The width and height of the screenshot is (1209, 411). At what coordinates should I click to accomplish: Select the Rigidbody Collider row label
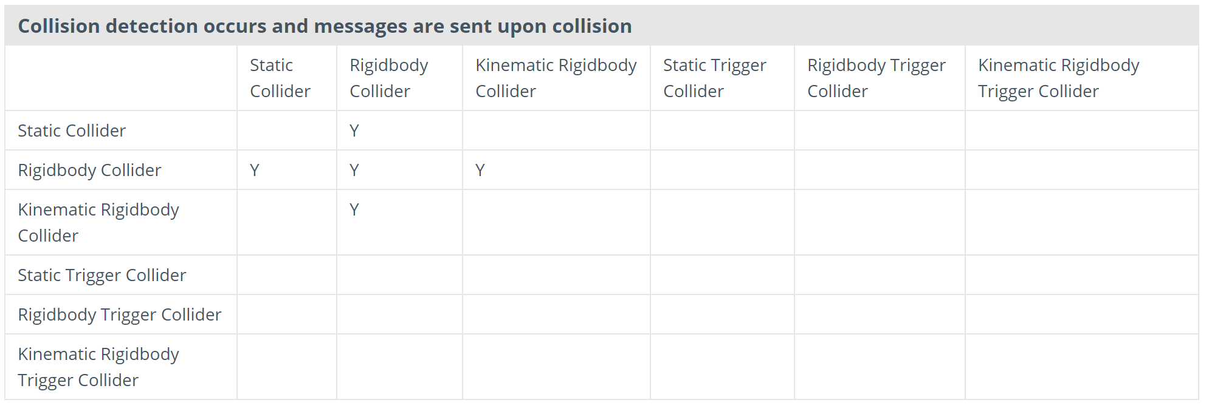click(x=89, y=170)
